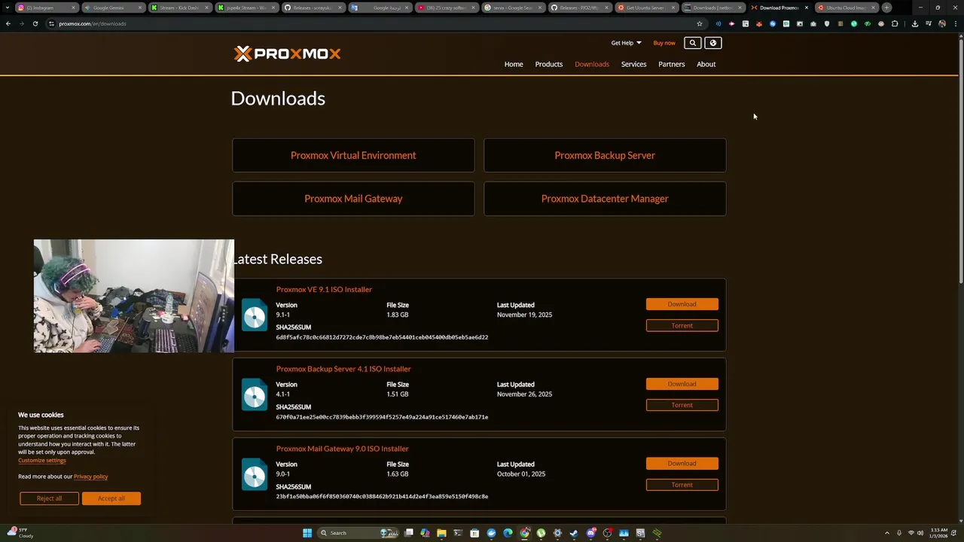Click the Buy now link
The width and height of the screenshot is (964, 542).
click(x=664, y=43)
